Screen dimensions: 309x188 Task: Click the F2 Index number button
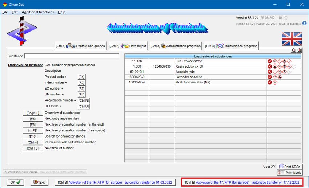(81, 83)
